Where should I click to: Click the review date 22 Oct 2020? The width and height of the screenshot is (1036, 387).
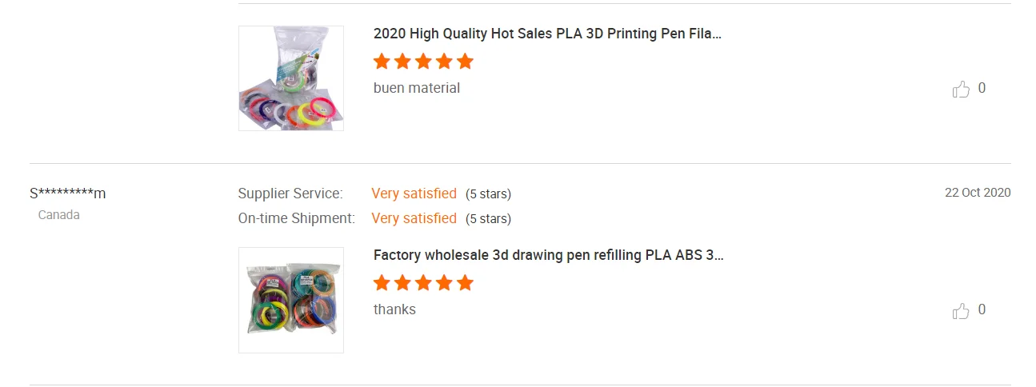(x=977, y=193)
